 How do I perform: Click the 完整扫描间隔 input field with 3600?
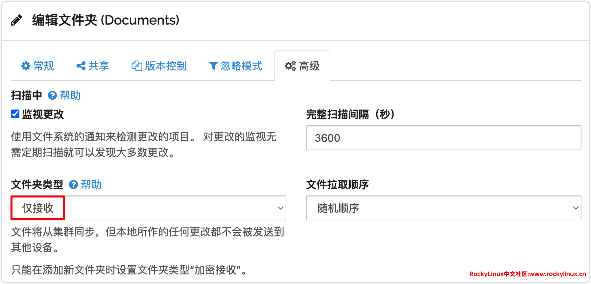point(443,138)
